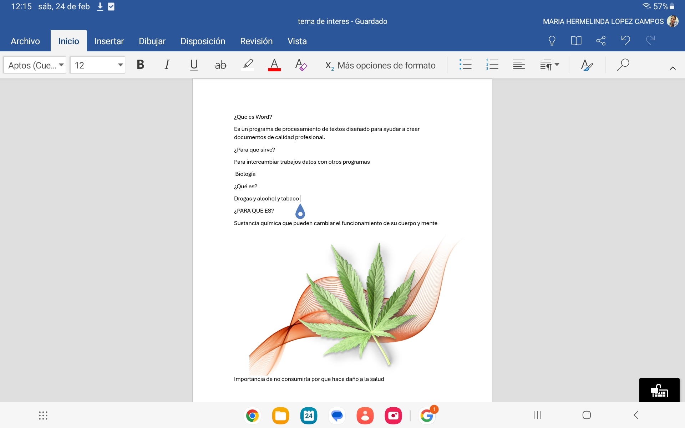The width and height of the screenshot is (685, 428).
Task: Tap the share document icon
Action: (x=601, y=41)
